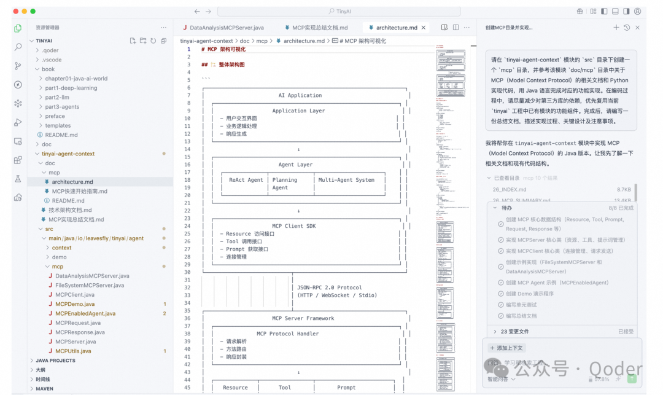The width and height of the screenshot is (663, 395).
Task: Send the chat message with green arrow
Action: pos(632,379)
